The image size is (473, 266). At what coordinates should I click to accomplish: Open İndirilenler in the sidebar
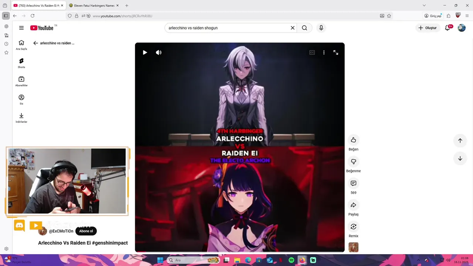pos(21,117)
